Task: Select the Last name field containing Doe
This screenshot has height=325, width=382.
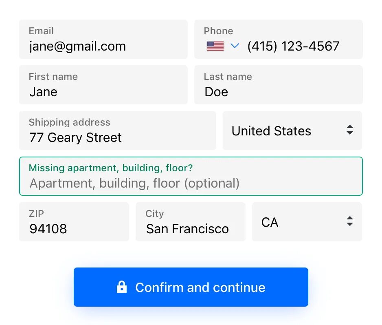Action: click(x=278, y=85)
